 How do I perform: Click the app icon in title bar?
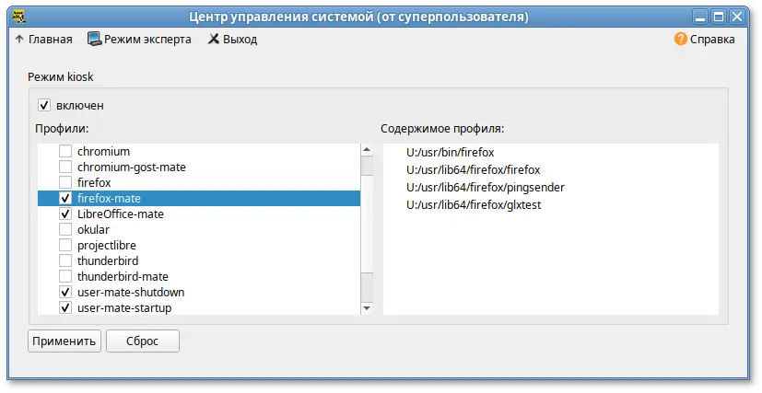click(x=18, y=17)
